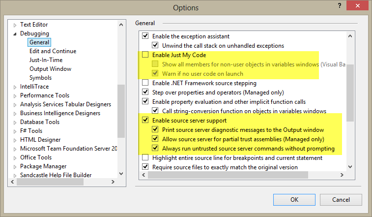Expand the Text Editor tree node
372x217 pixels.
tap(15, 25)
